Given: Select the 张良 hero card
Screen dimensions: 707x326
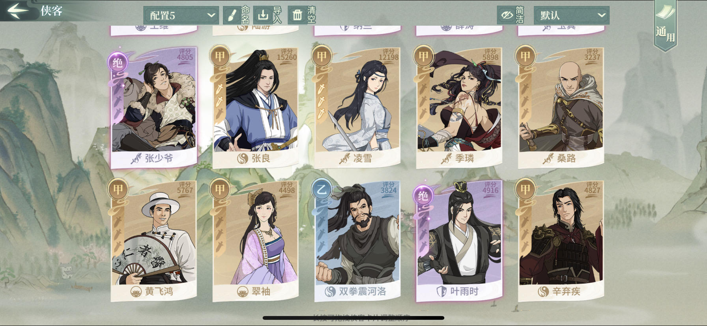Looking at the screenshot, I should [256, 107].
